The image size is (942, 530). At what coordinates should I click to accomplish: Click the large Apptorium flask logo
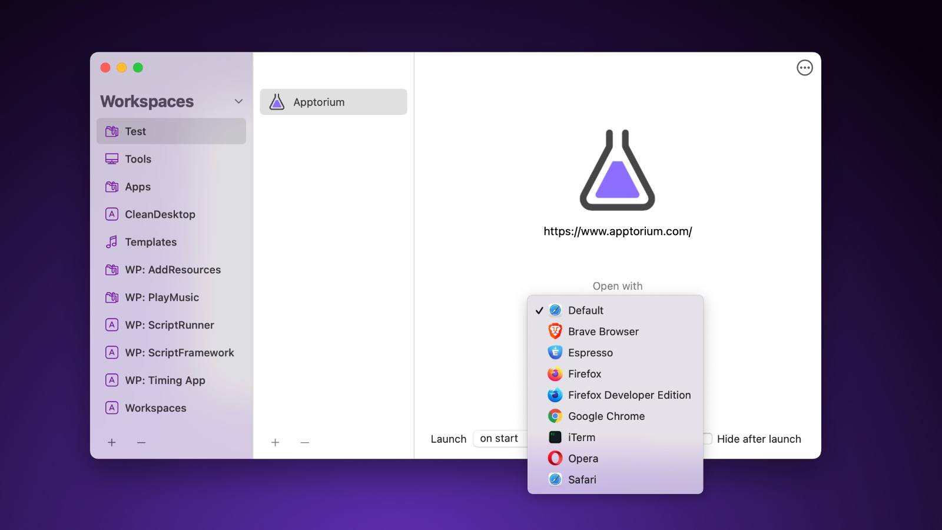618,170
